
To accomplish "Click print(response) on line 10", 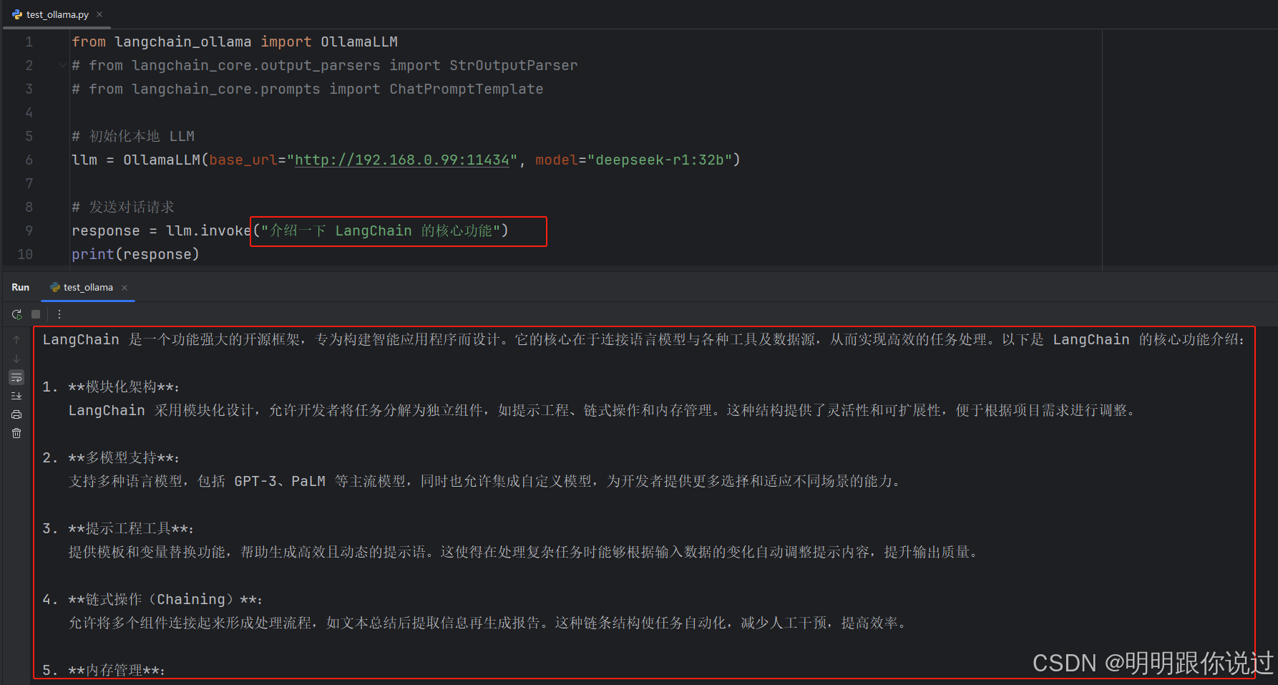I will [135, 254].
